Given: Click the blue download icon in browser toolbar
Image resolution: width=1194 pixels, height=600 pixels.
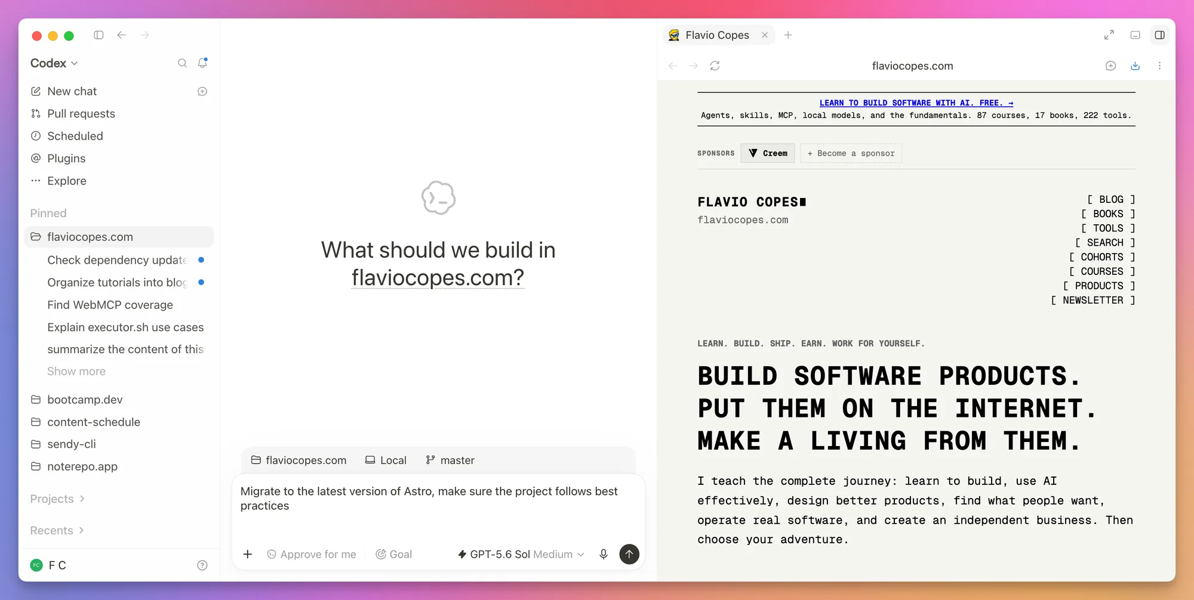Looking at the screenshot, I should (x=1135, y=66).
